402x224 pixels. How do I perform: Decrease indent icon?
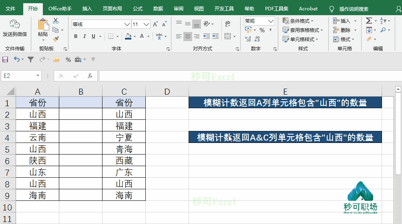206,36
